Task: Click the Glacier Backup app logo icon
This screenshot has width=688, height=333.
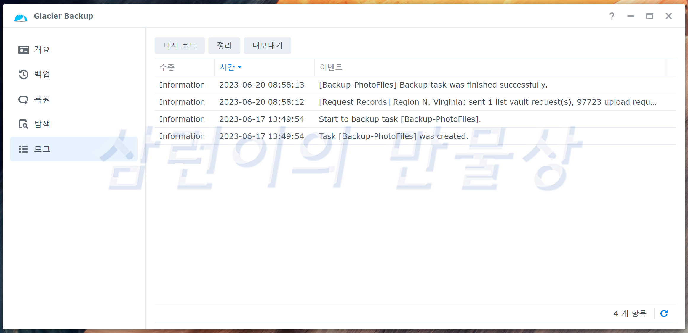Action: 21,17
